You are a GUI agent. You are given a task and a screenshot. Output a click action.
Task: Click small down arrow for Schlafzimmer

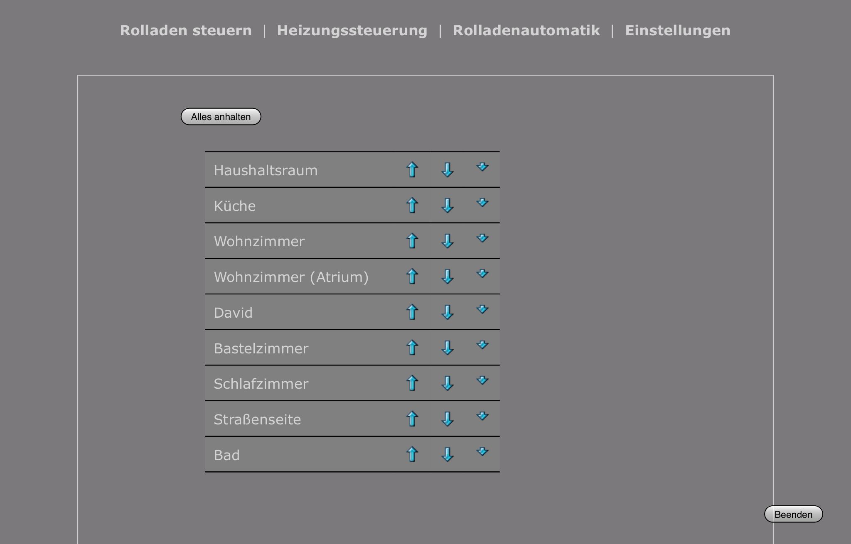click(482, 380)
